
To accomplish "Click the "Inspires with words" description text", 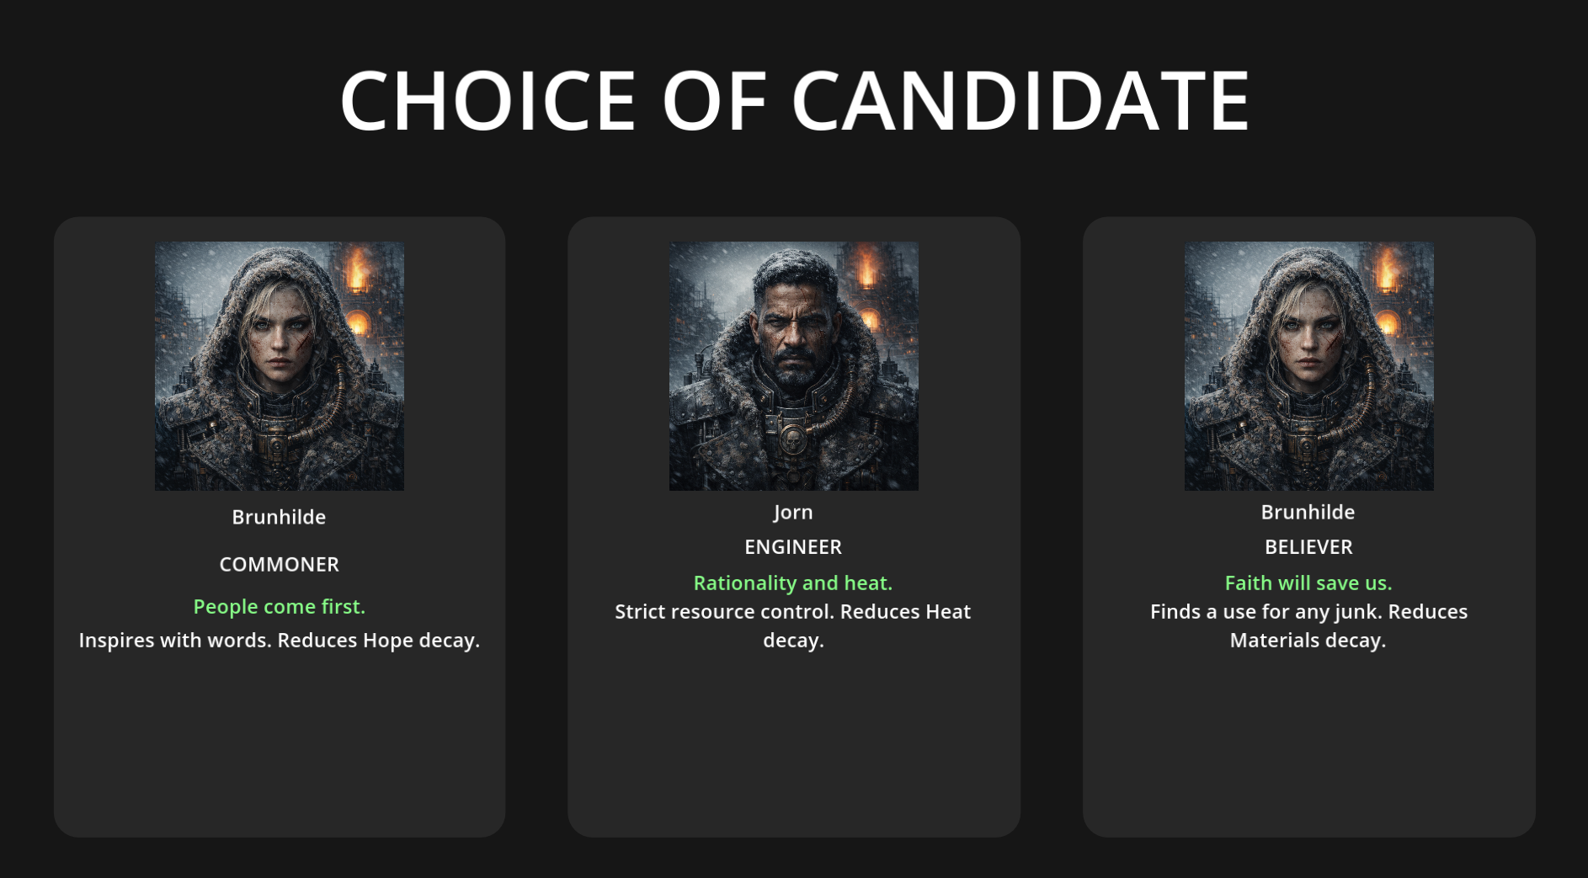I will pyautogui.click(x=279, y=640).
